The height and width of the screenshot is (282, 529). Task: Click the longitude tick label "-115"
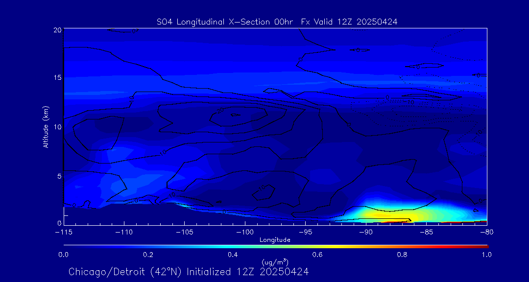(63, 233)
